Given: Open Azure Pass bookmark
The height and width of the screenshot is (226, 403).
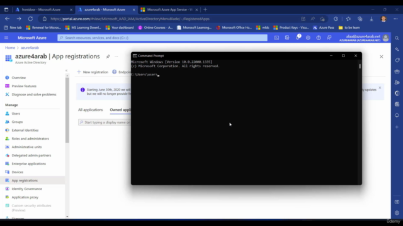Looking at the screenshot, I should point(324,28).
